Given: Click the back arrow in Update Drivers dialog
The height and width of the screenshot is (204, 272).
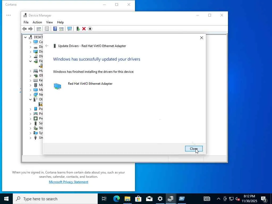Looking at the screenshot, I should pos(47,46).
